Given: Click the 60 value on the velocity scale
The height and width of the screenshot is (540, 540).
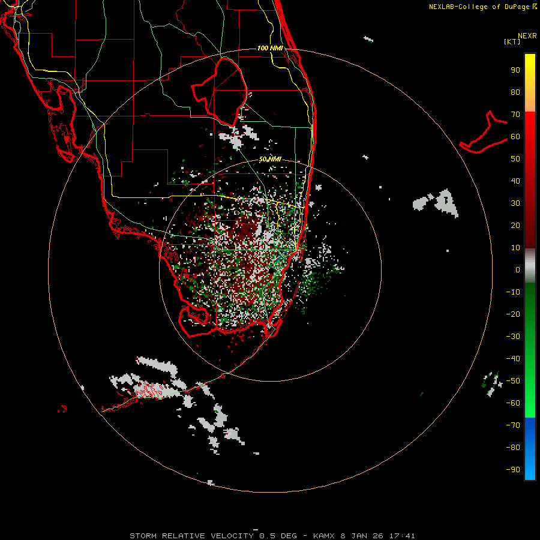Looking at the screenshot, I should coord(515,136).
